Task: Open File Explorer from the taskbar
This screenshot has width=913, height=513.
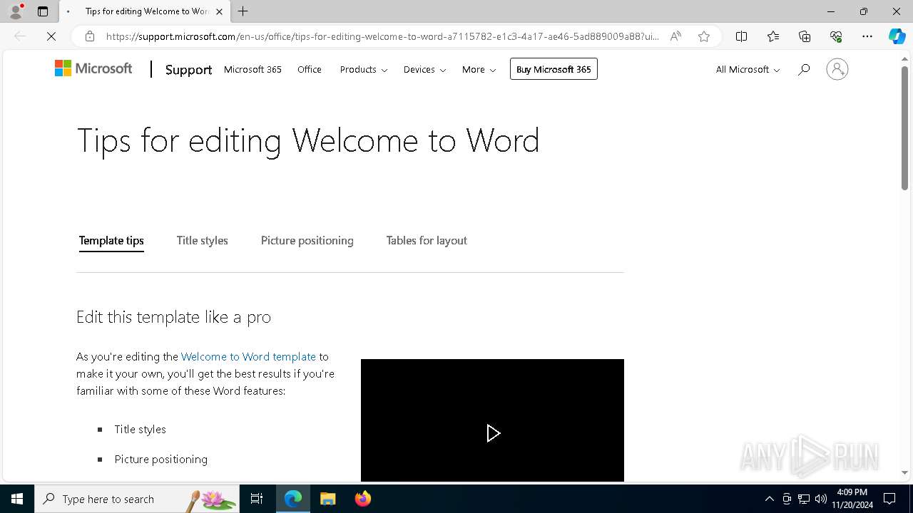Action: coord(327,499)
